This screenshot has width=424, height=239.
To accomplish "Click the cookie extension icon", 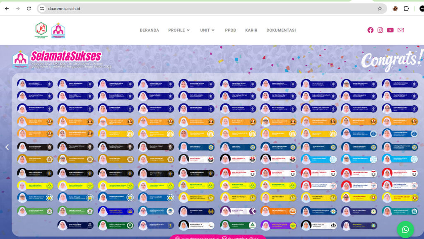I will (x=395, y=8).
